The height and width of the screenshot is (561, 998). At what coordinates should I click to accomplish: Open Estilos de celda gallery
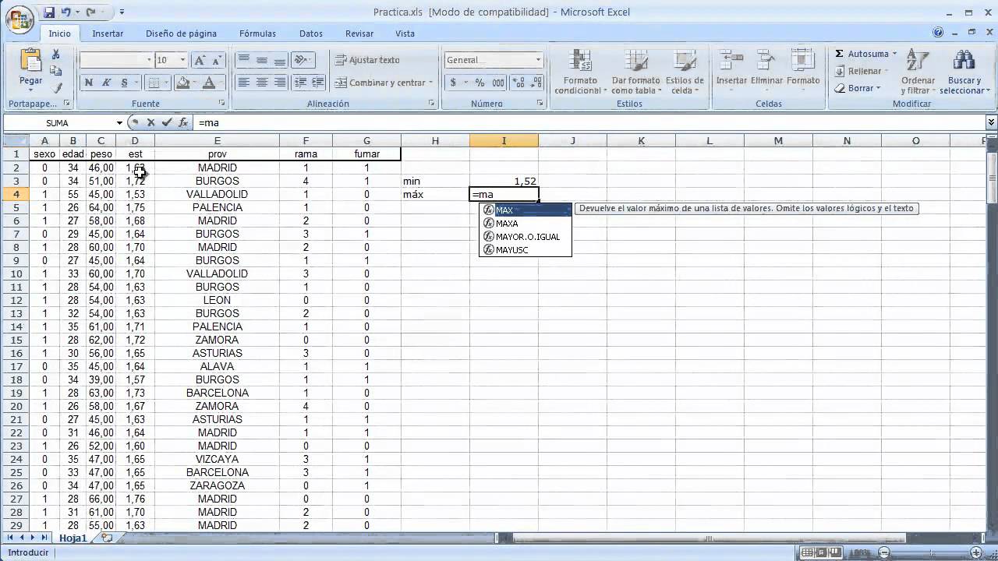point(685,72)
